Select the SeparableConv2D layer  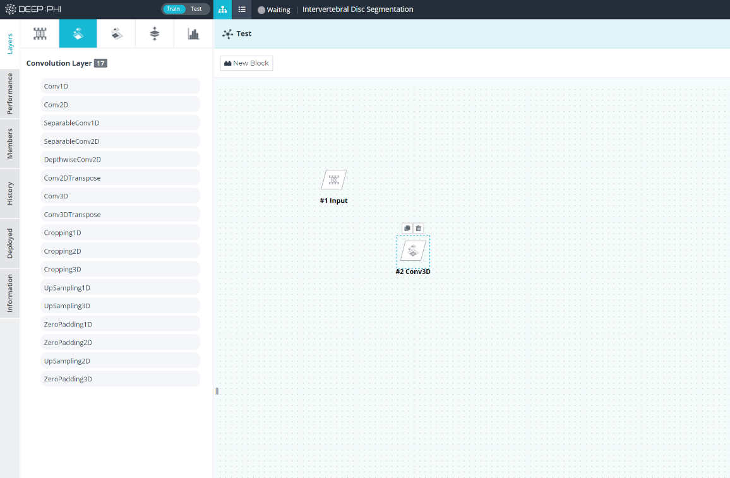click(x=120, y=141)
